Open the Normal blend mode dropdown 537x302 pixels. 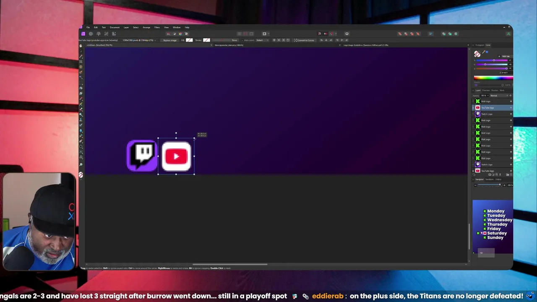(x=499, y=96)
